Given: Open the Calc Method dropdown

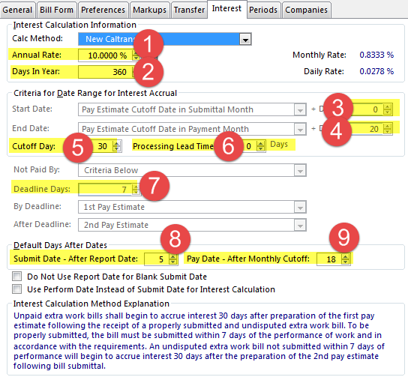Looking at the screenshot, I should 245,39.
